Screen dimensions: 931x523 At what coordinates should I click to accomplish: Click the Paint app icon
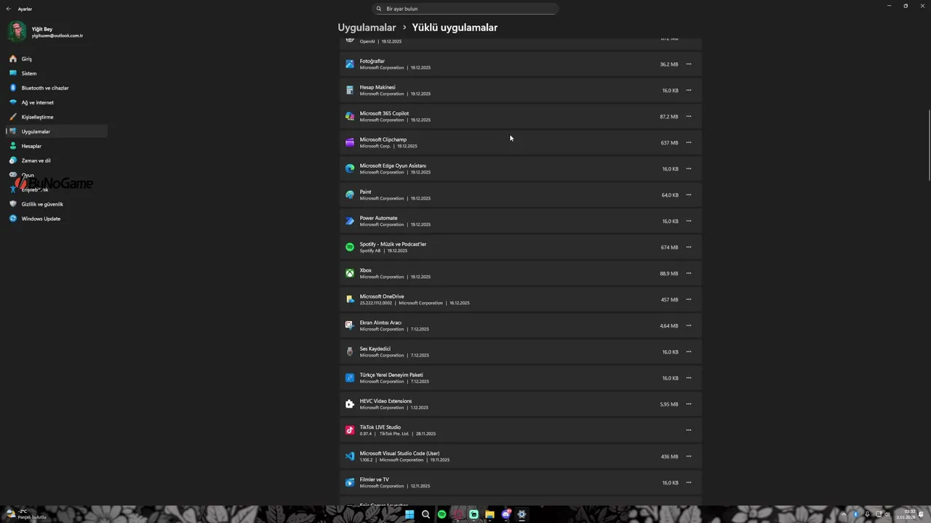point(350,195)
